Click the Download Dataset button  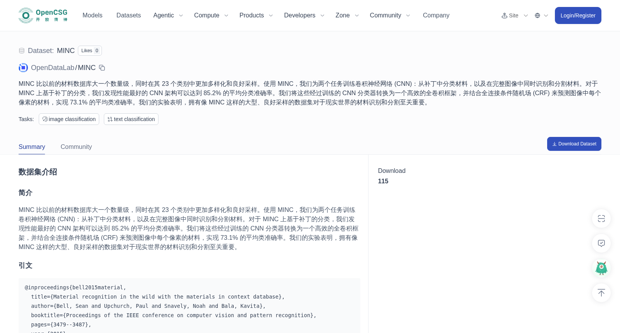(574, 144)
